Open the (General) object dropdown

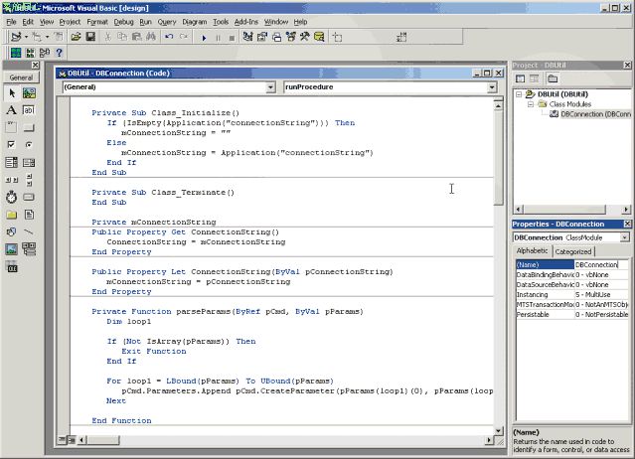269,87
